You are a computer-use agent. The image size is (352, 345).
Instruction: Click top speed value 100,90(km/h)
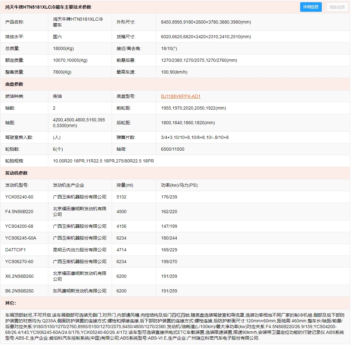pyautogui.click(x=175, y=72)
